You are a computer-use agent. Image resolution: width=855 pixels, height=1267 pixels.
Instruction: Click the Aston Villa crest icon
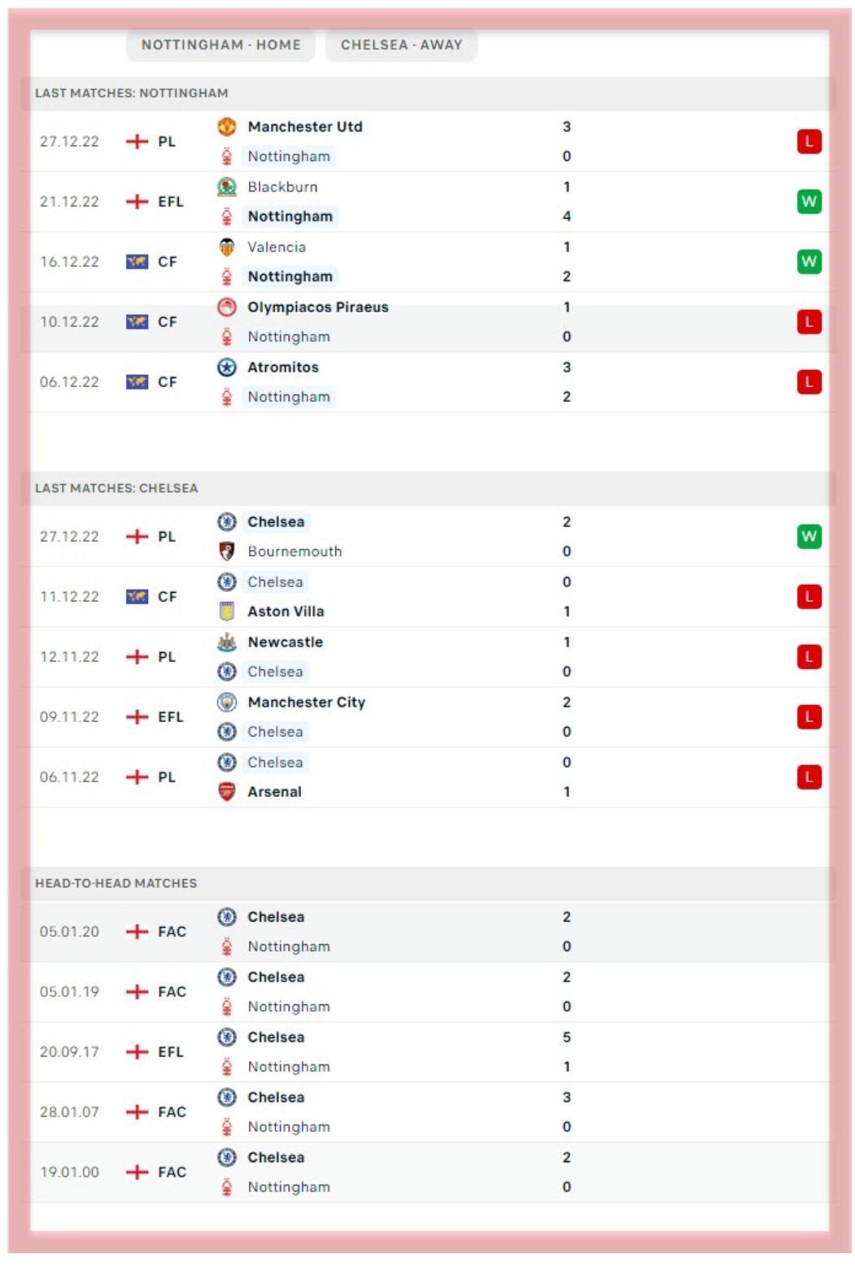(227, 612)
